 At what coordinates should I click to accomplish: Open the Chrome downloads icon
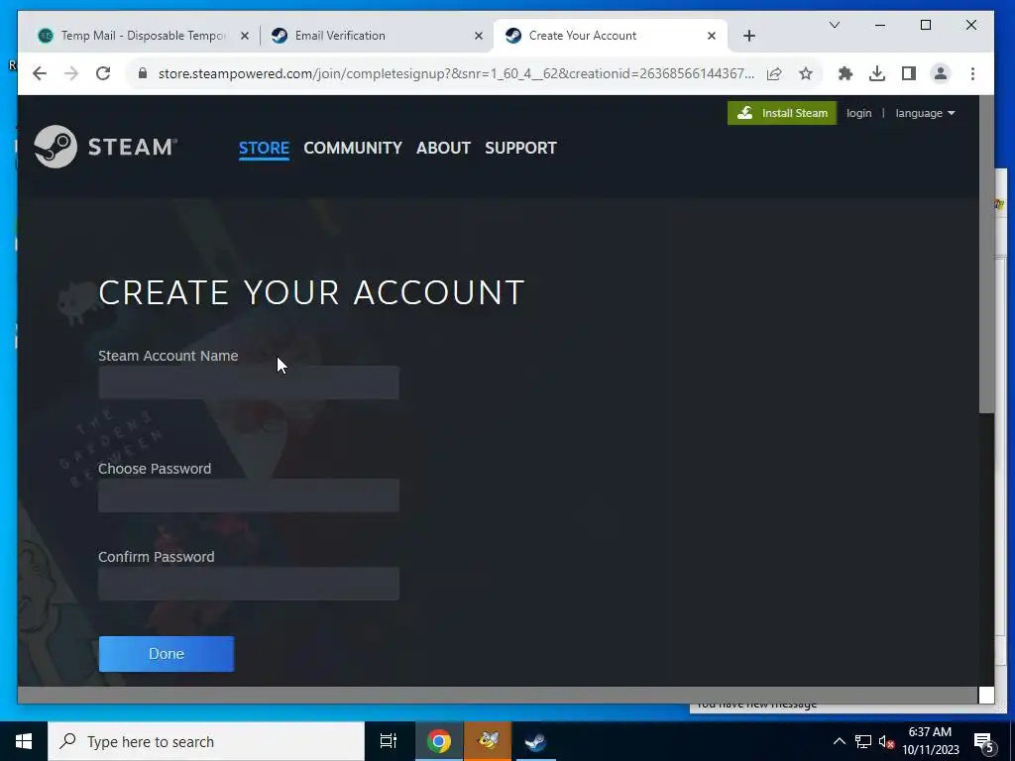876,73
